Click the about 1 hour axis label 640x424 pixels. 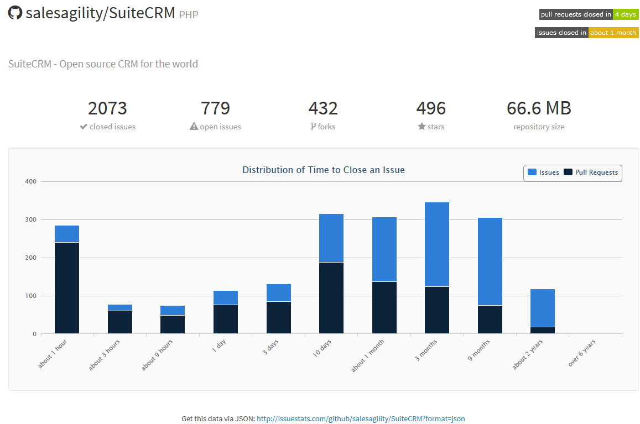(52, 353)
